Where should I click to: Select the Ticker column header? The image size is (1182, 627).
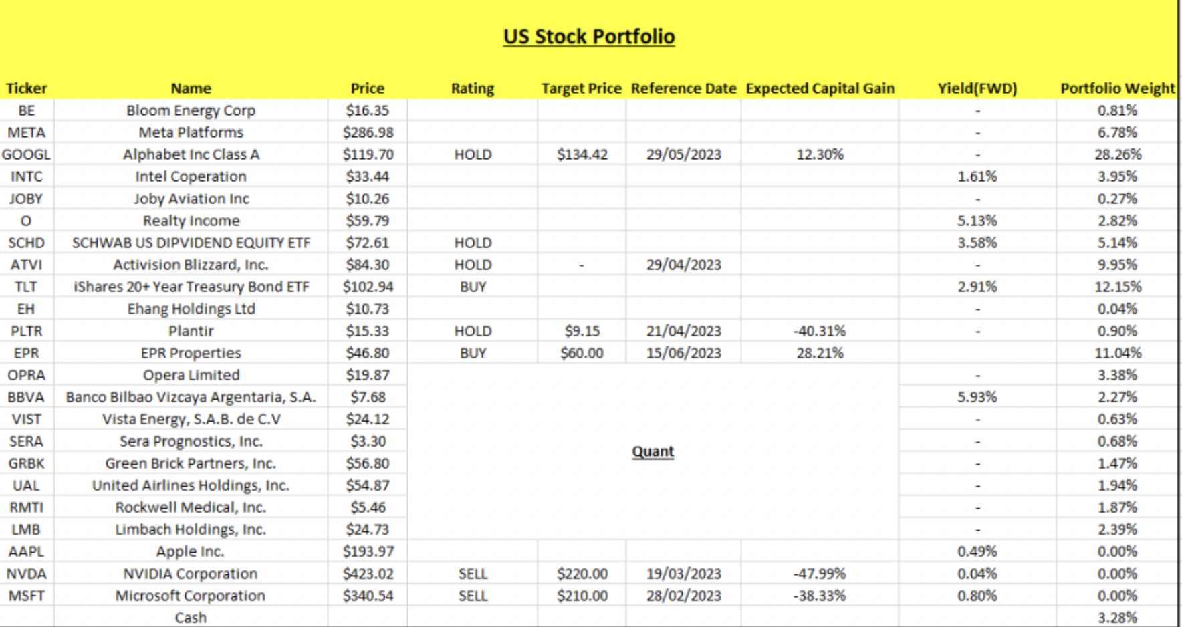27,88
